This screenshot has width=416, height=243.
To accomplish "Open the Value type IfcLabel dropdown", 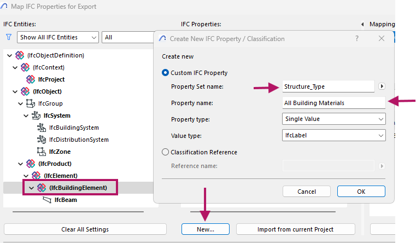I will (x=334, y=135).
